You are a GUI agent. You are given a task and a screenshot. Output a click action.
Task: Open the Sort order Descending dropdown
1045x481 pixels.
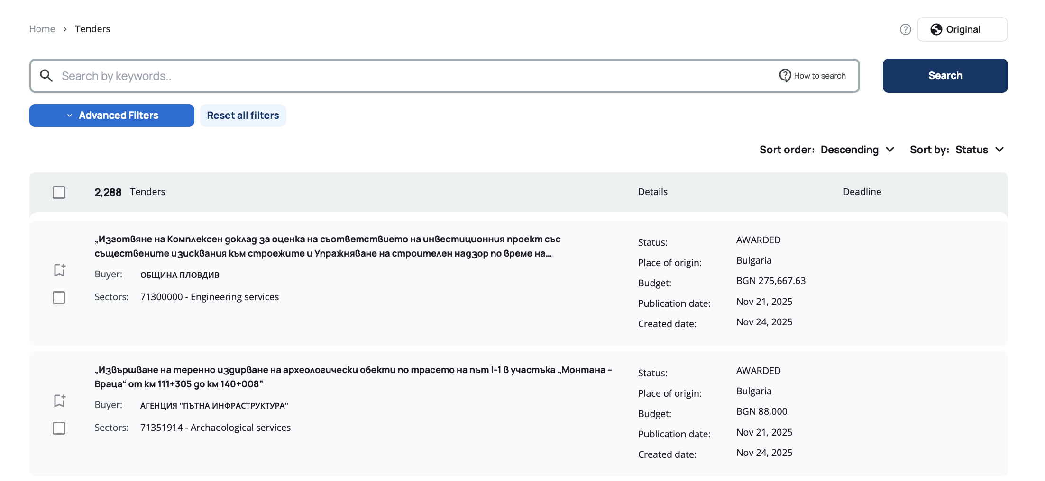tap(856, 150)
